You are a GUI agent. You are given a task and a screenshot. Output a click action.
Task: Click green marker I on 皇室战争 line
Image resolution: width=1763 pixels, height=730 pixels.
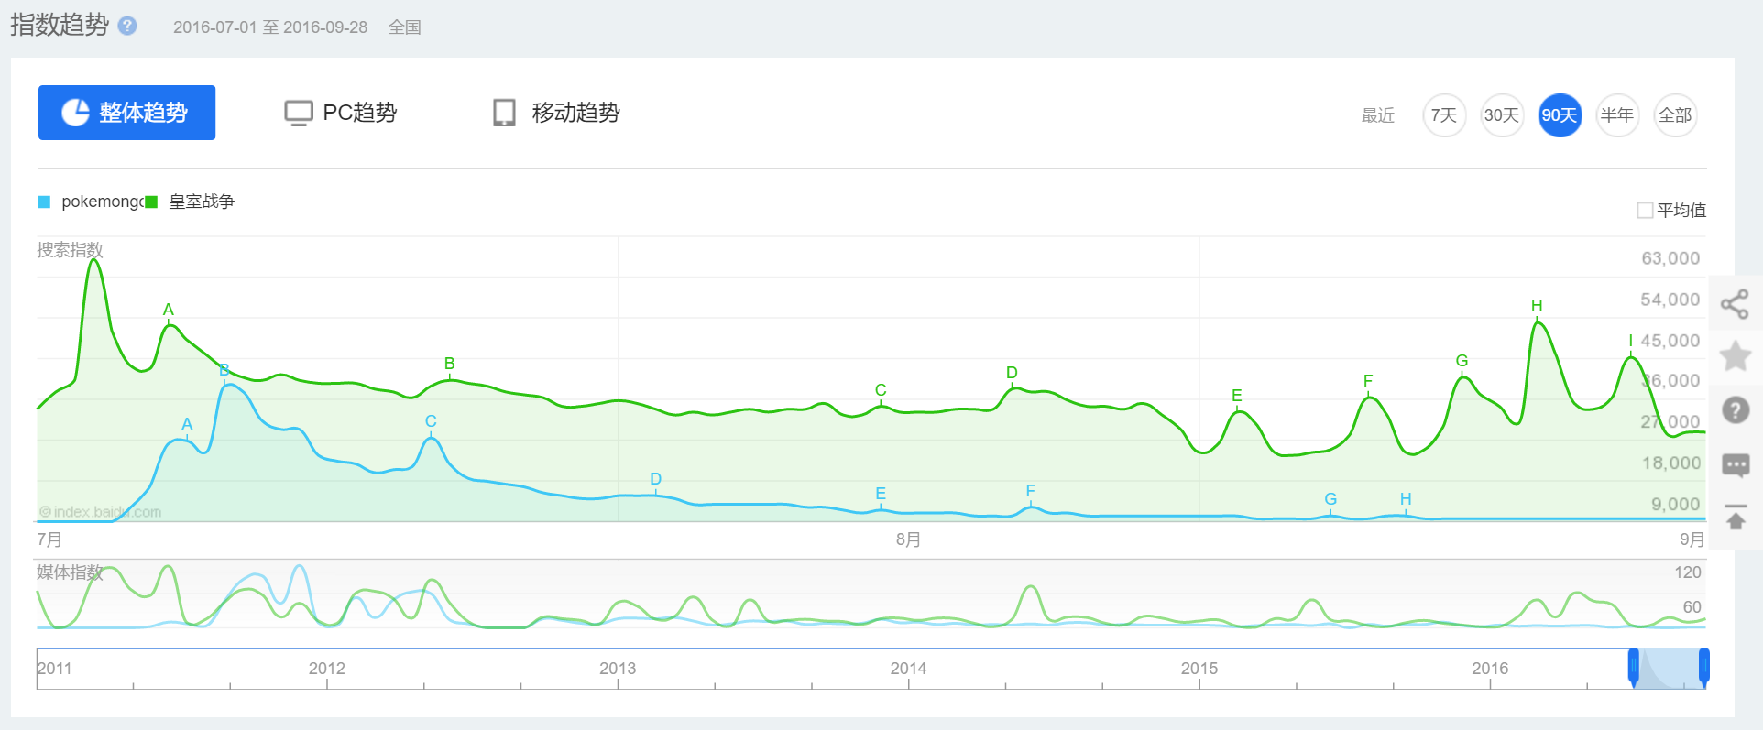click(1630, 341)
